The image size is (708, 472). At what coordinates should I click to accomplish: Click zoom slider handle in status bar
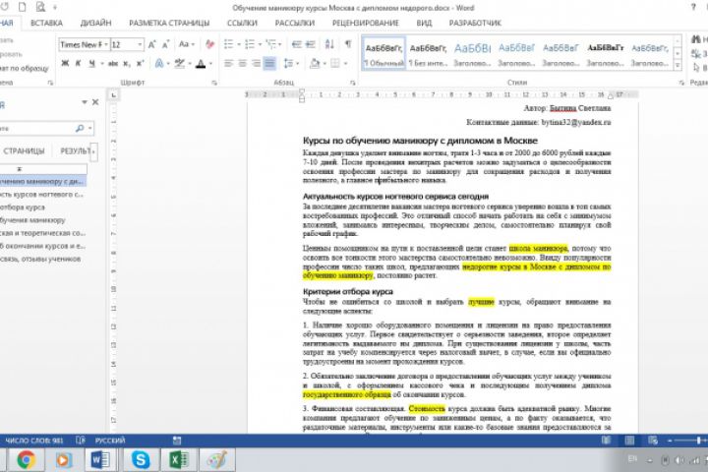pos(698,440)
